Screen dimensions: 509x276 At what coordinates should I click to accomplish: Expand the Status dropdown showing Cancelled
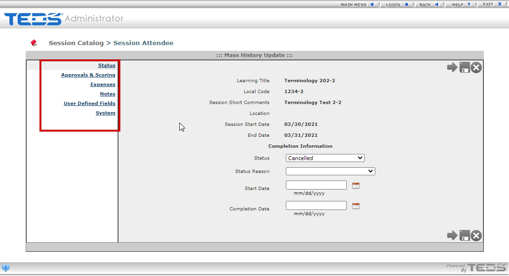[x=325, y=158]
